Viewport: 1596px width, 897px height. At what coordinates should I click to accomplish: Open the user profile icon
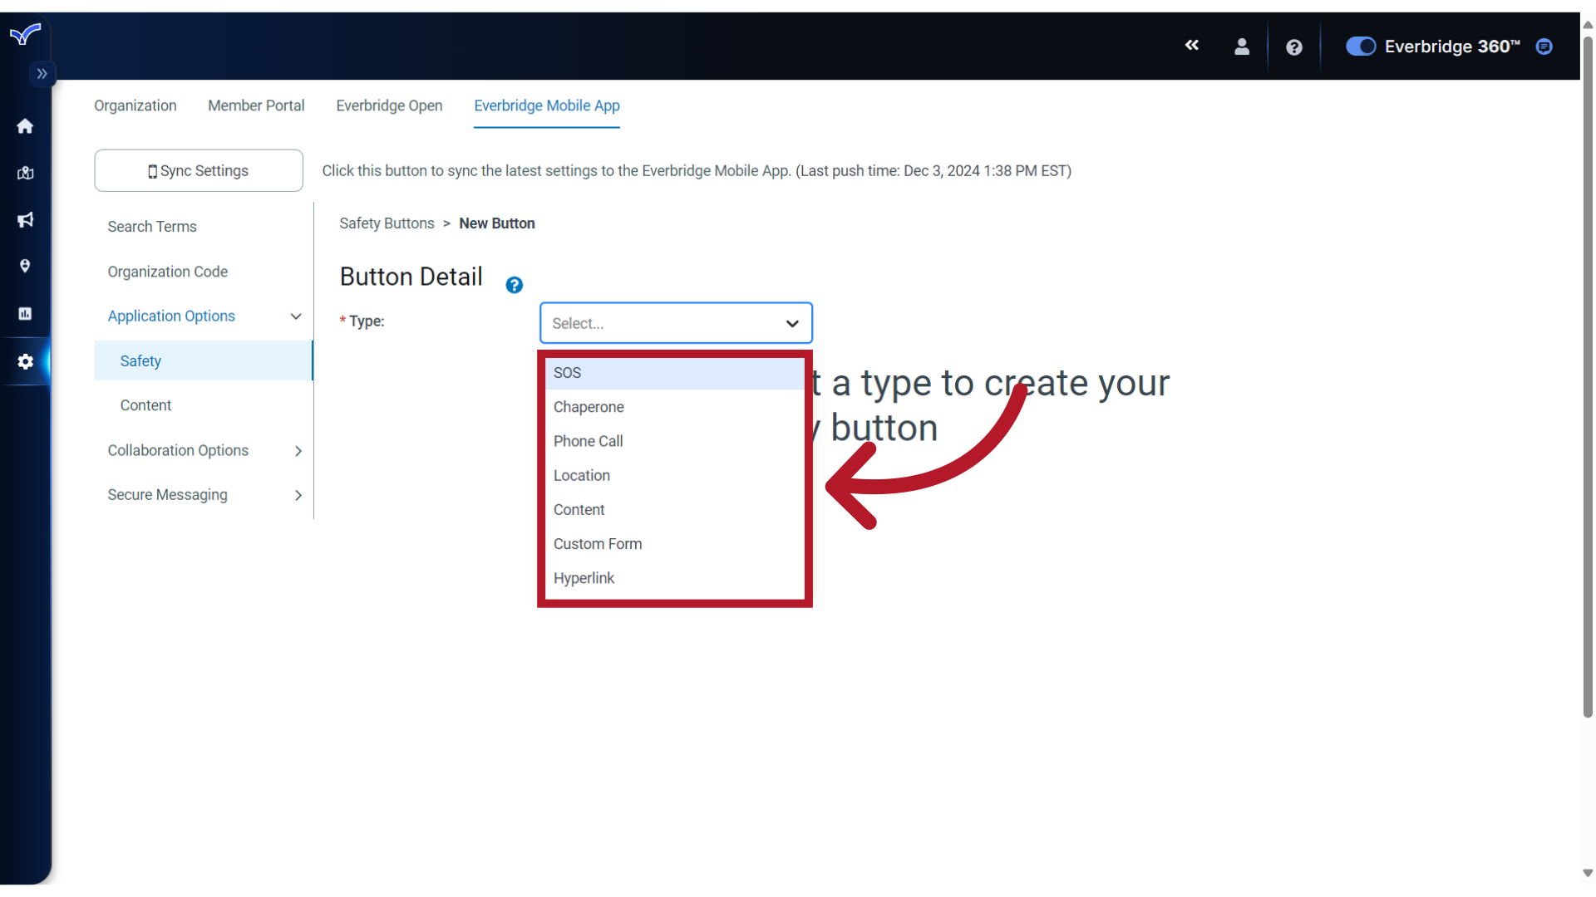(x=1242, y=47)
